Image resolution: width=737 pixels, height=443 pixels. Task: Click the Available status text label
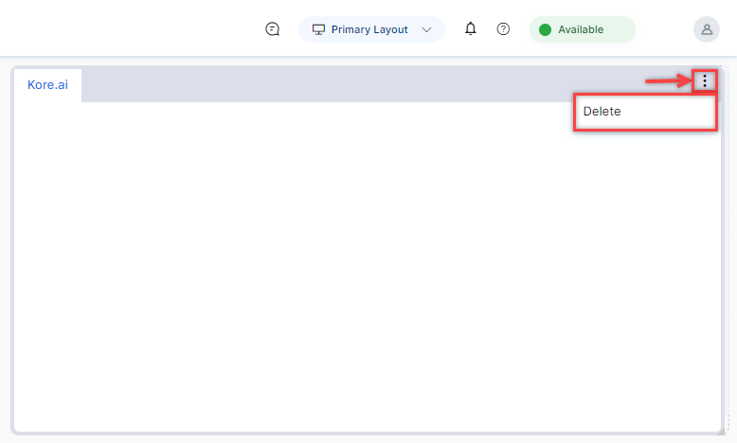tap(580, 29)
